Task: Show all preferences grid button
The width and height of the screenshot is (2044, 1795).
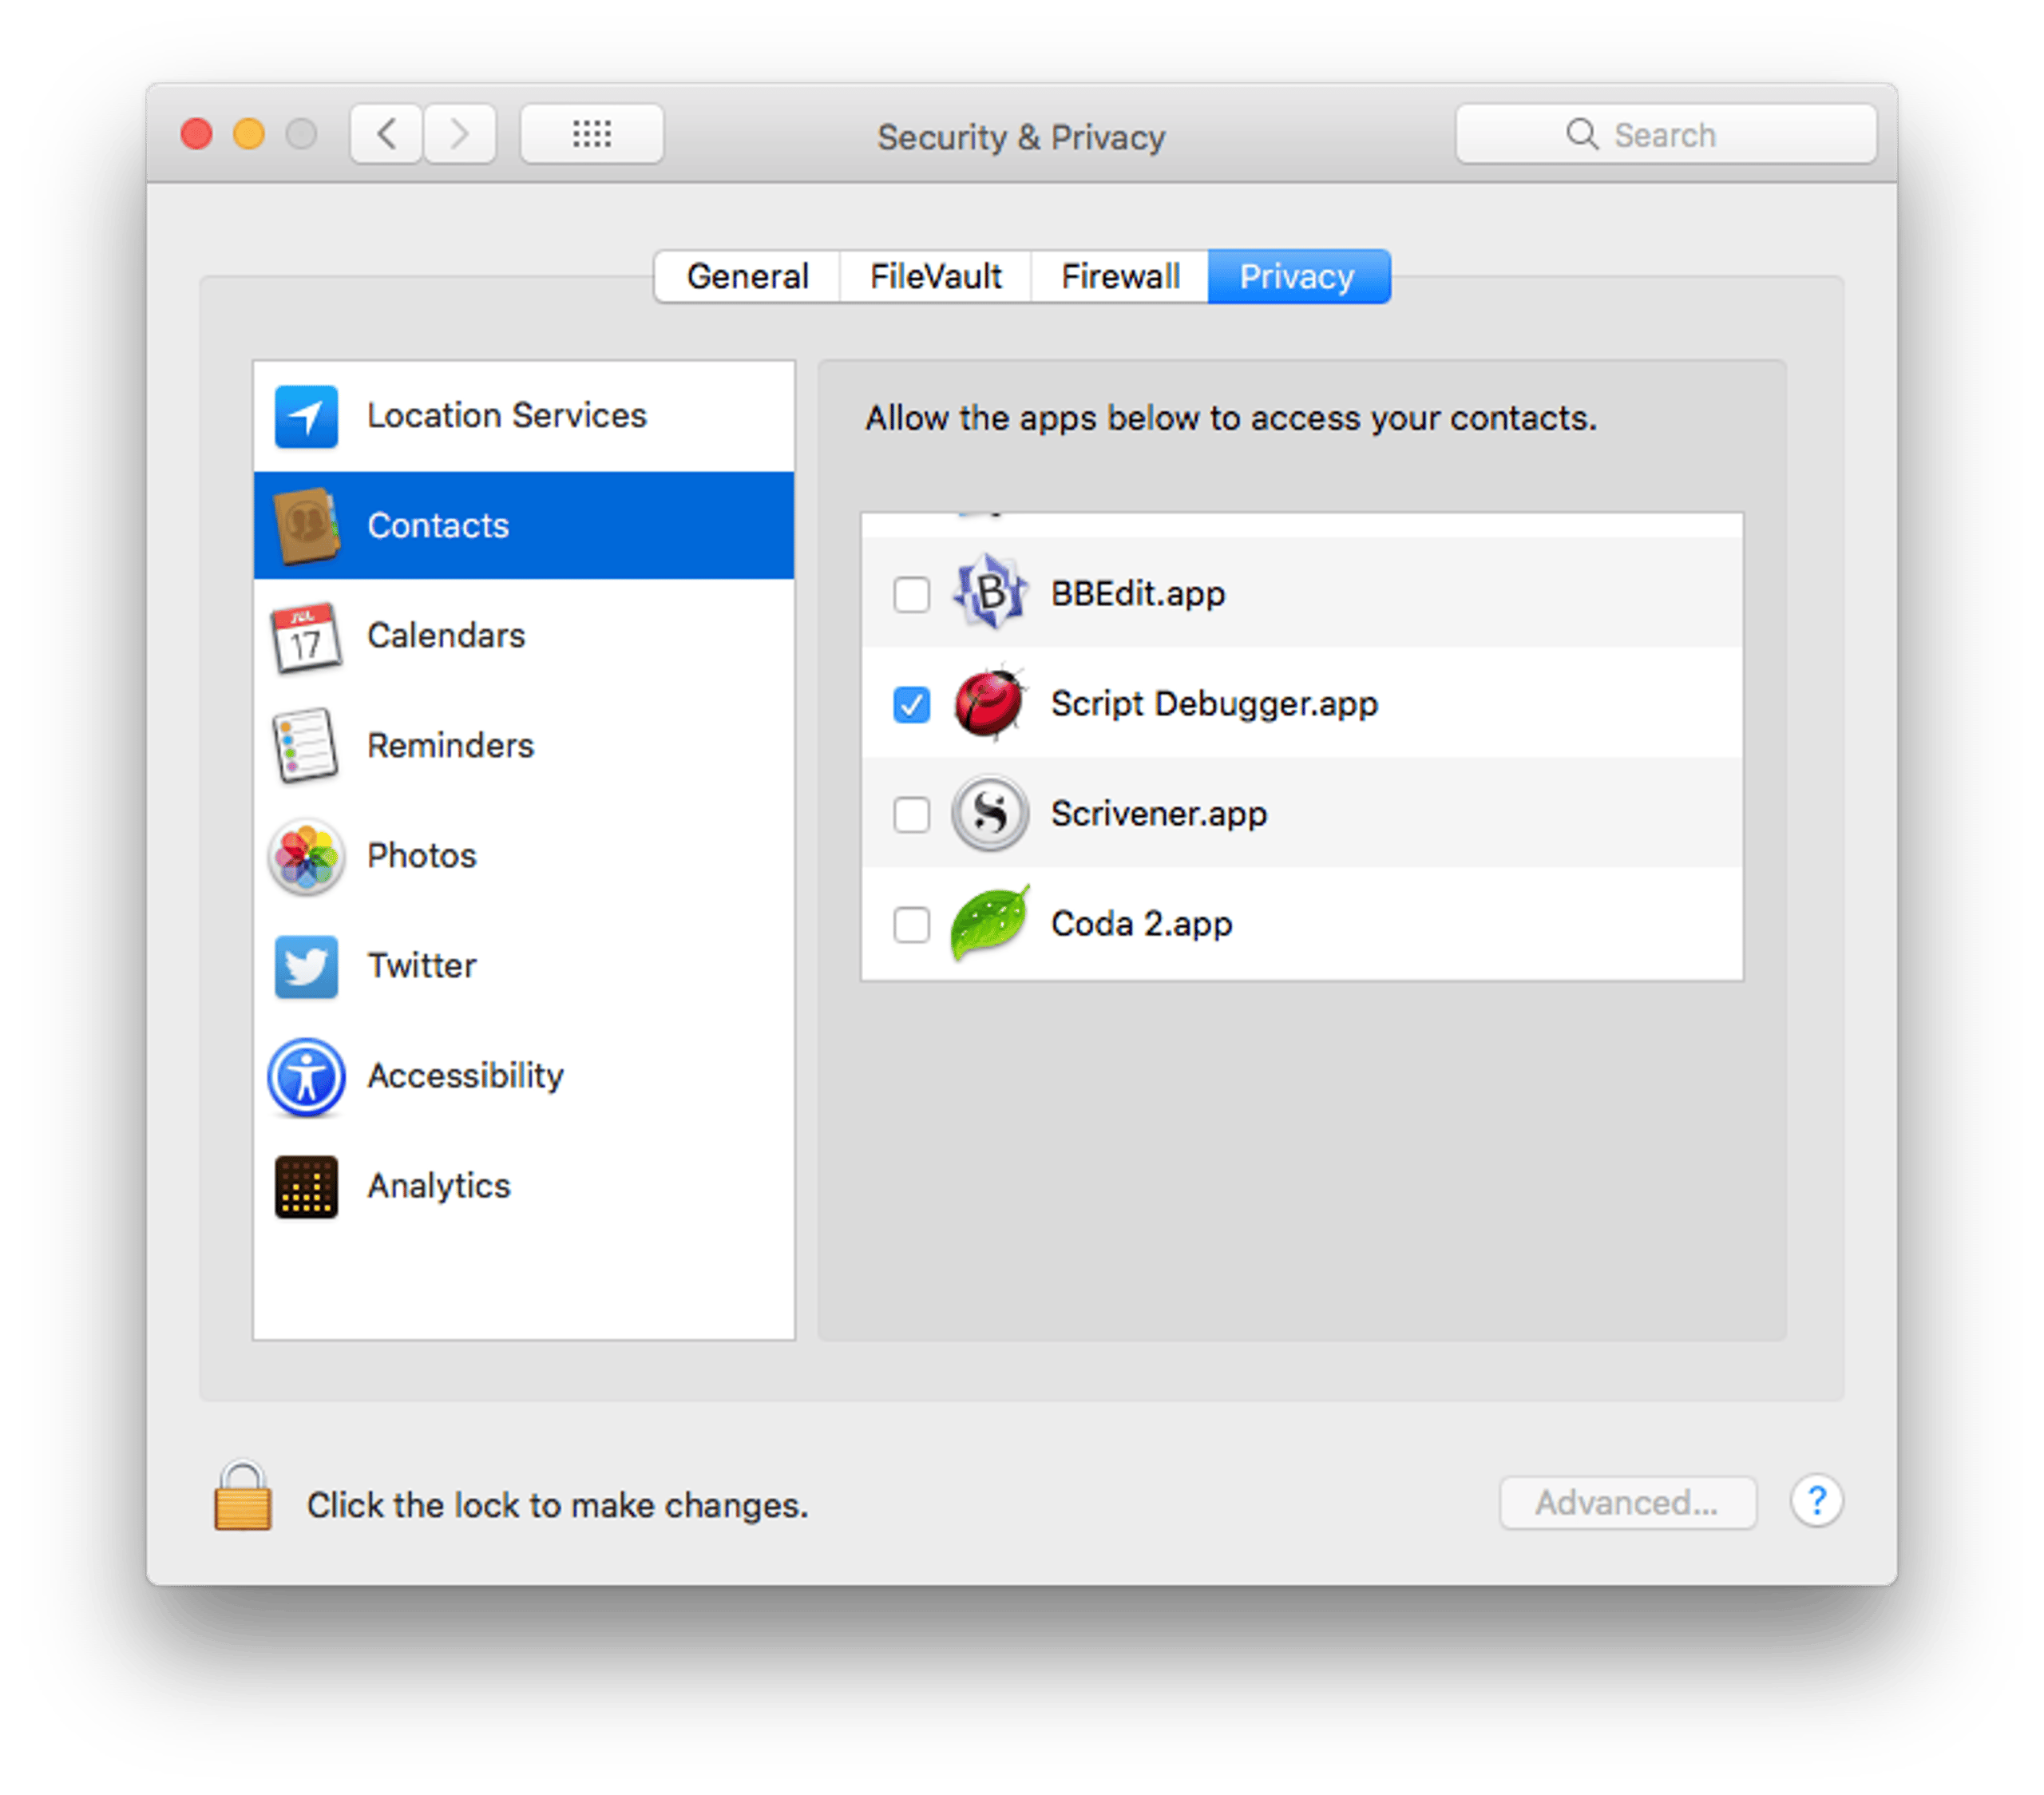Action: click(x=591, y=133)
